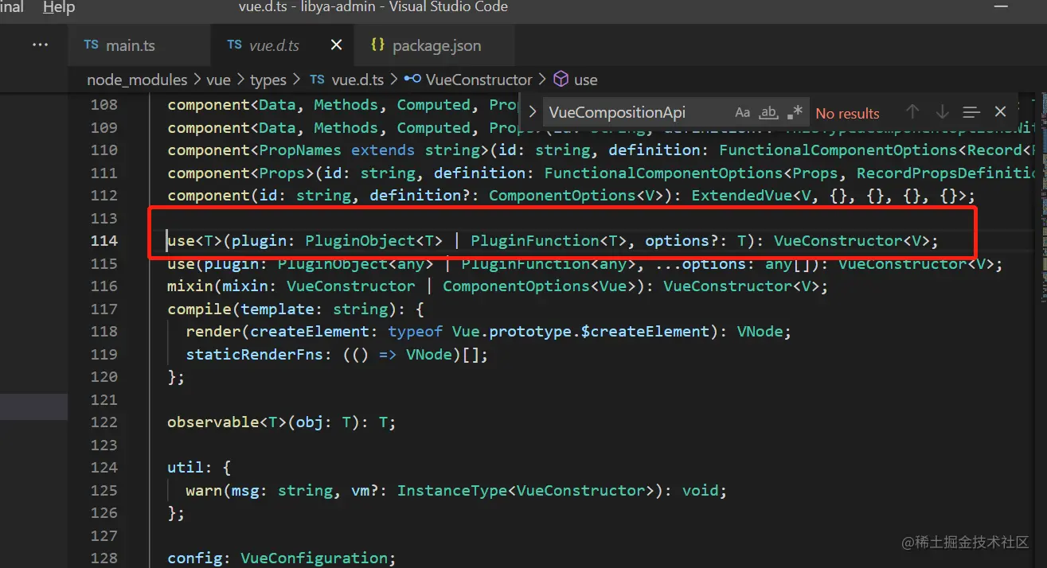Select types folder in the breadcrumb
The image size is (1047, 568).
pyautogui.click(x=268, y=80)
